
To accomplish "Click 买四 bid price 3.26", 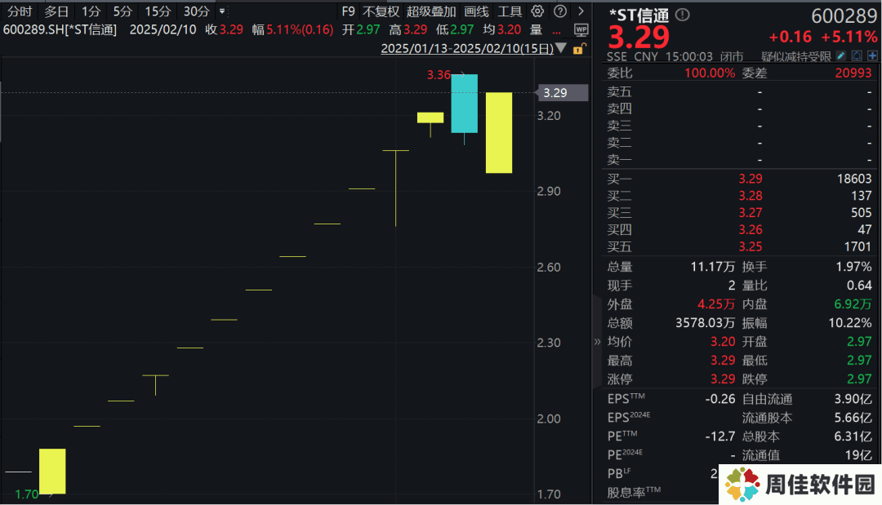I will point(751,229).
